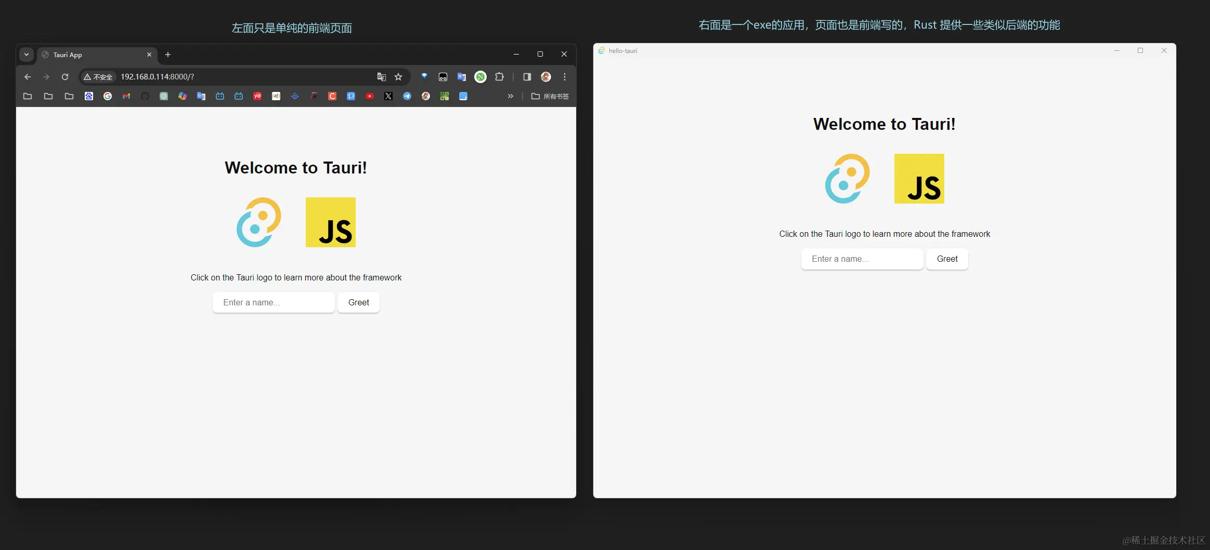
Task: Maximize the hello-tauri window
Action: pos(1140,50)
